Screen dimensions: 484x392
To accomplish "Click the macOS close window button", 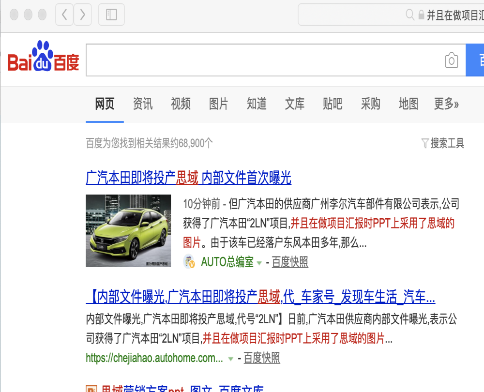I will pyautogui.click(x=14, y=15).
